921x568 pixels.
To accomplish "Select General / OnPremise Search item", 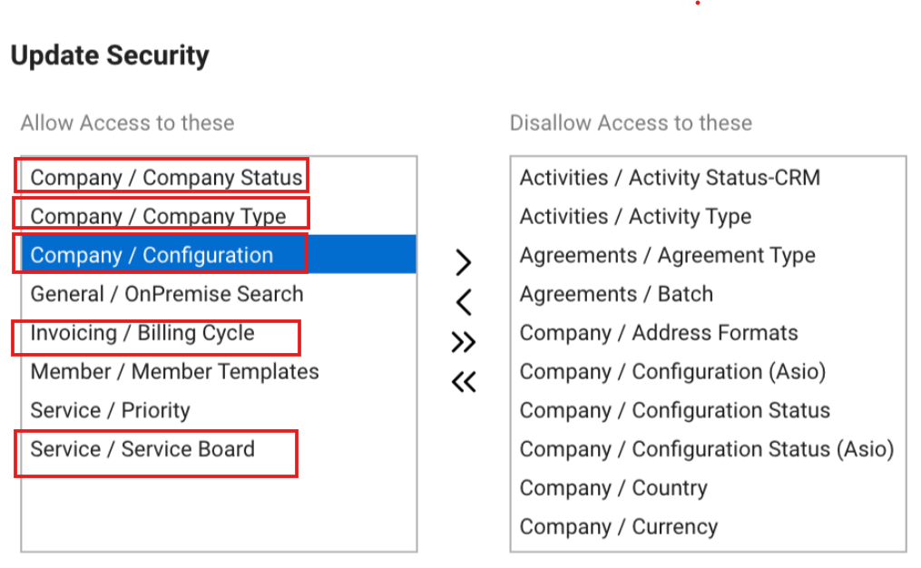I will tap(166, 294).
